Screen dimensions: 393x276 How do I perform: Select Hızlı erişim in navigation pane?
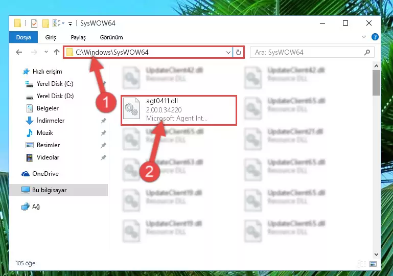pyautogui.click(x=42, y=72)
